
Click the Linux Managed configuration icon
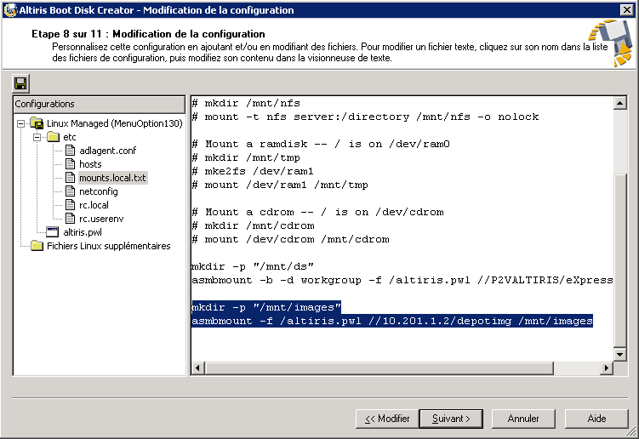pos(37,123)
